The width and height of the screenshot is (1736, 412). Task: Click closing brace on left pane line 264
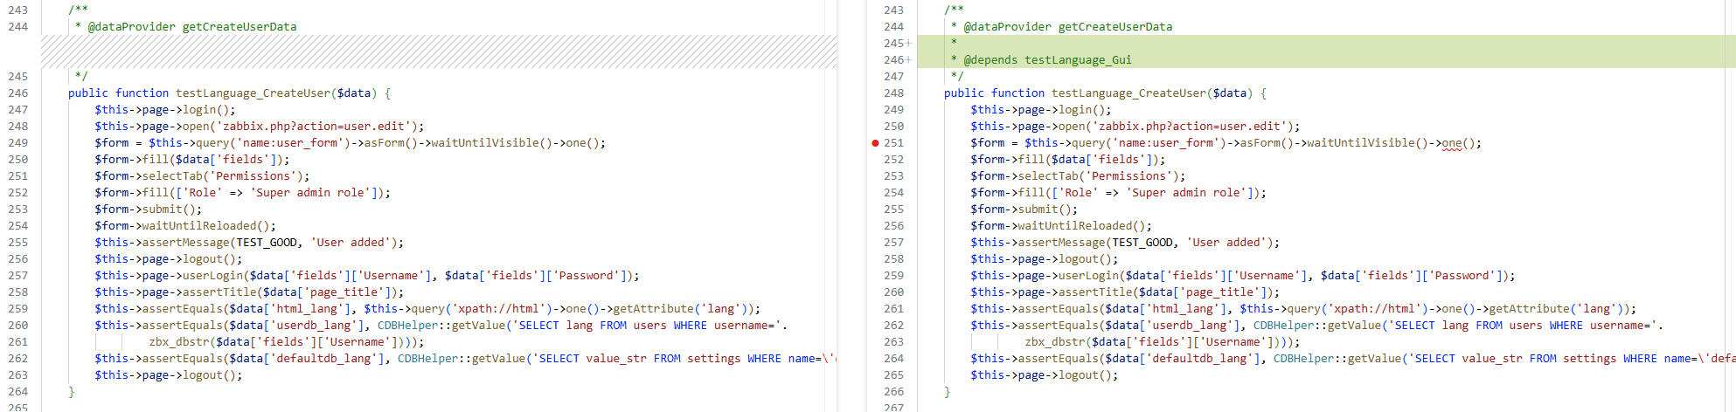[x=72, y=392]
